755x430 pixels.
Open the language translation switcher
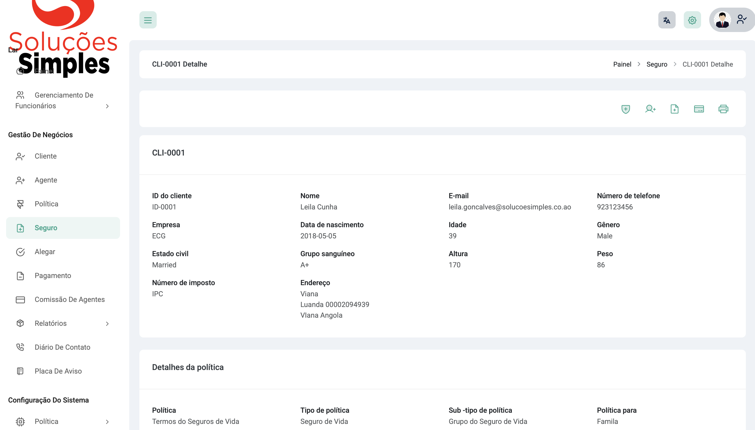[x=667, y=20]
